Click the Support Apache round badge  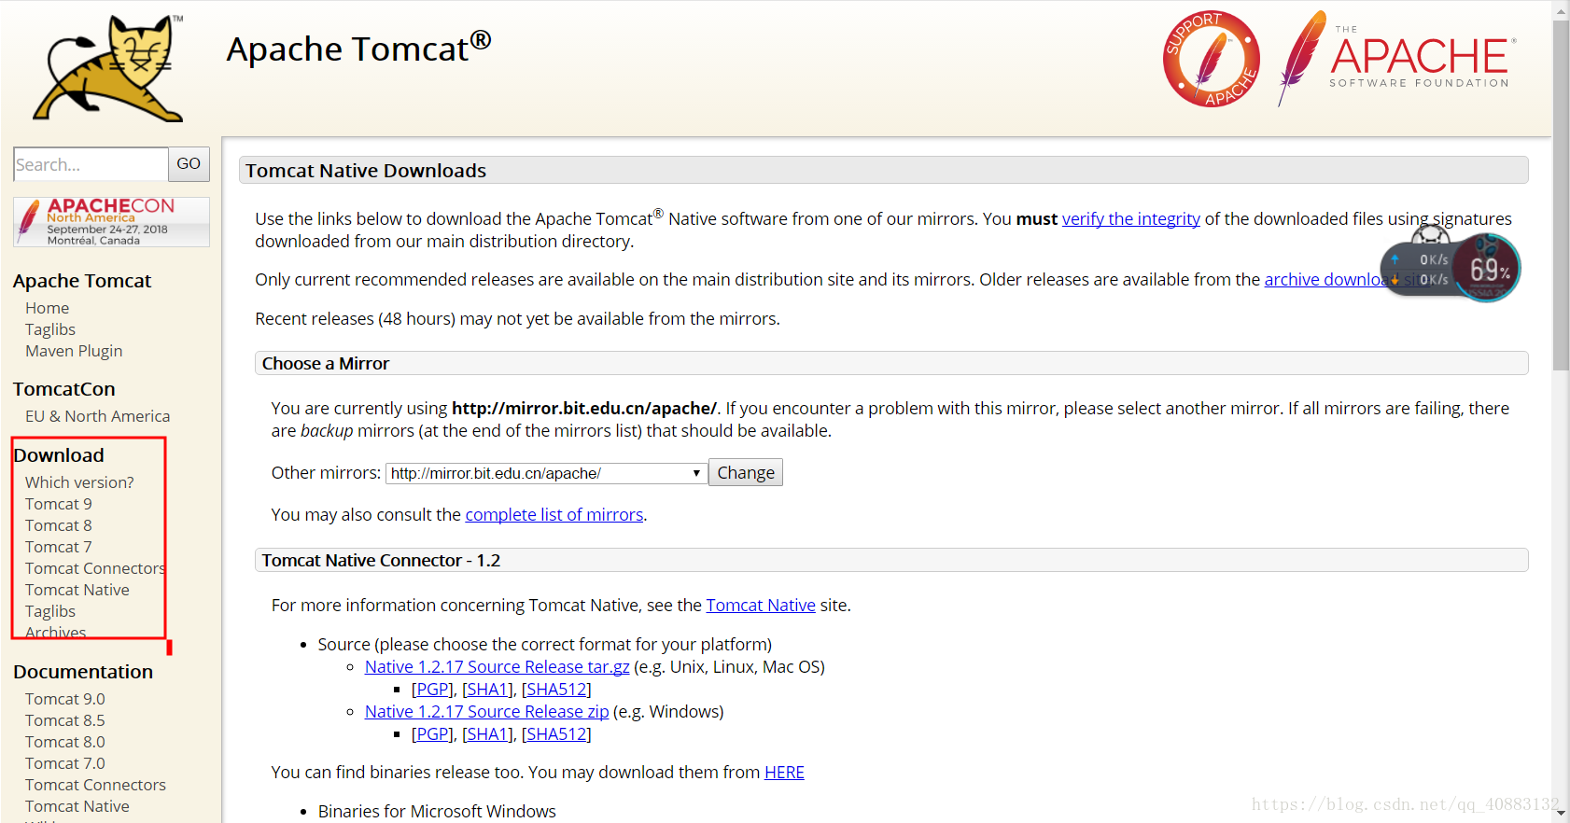point(1211,59)
